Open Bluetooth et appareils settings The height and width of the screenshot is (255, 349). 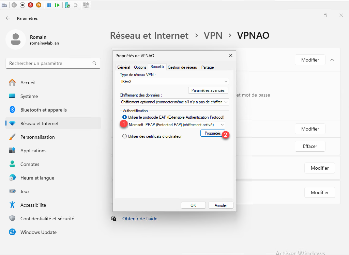(43, 110)
